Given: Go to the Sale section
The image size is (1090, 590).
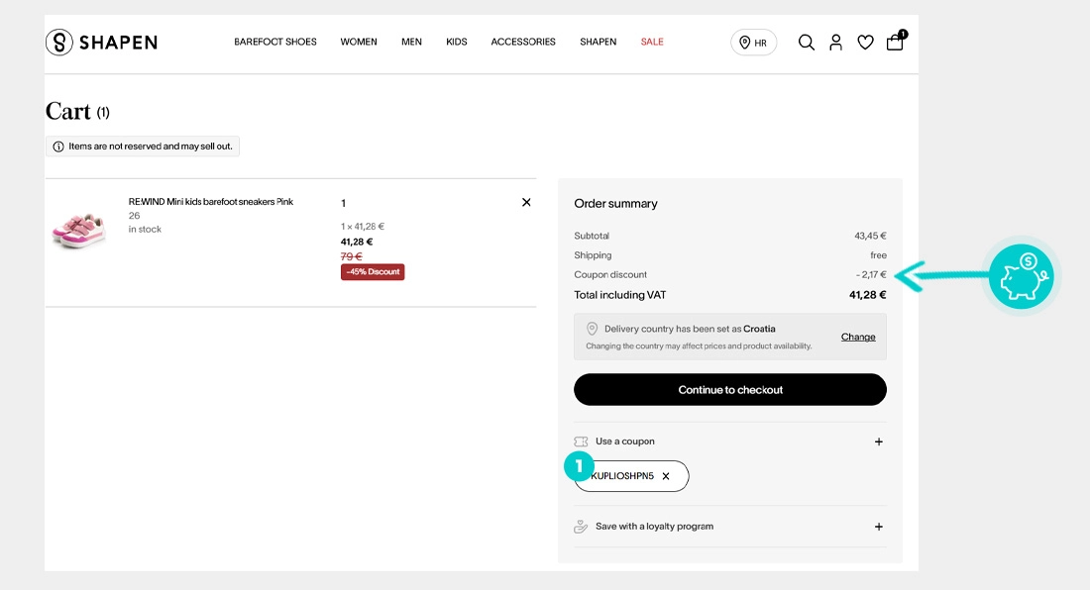Looking at the screenshot, I should pos(652,42).
